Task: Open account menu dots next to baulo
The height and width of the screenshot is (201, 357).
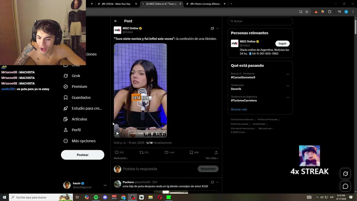Action: coord(105,185)
